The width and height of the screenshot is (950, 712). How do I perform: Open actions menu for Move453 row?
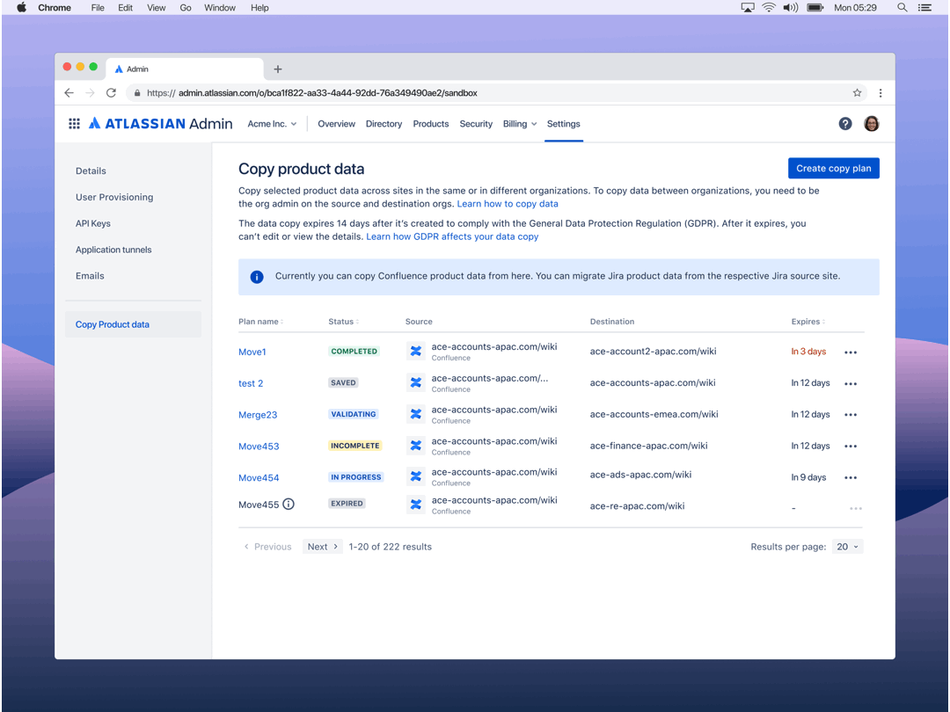pyautogui.click(x=851, y=447)
